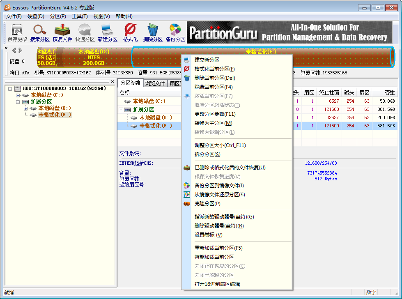Click the 格式化 toolbar icon
This screenshot has width=402, height=299.
point(130,33)
